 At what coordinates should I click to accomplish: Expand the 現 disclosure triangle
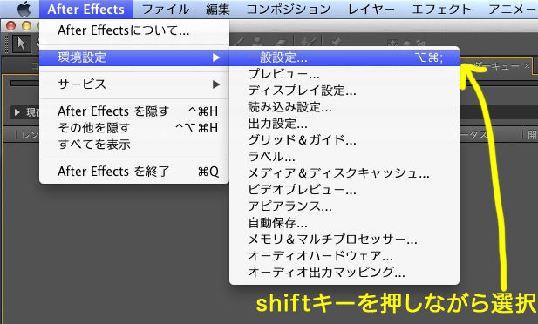pos(17,112)
